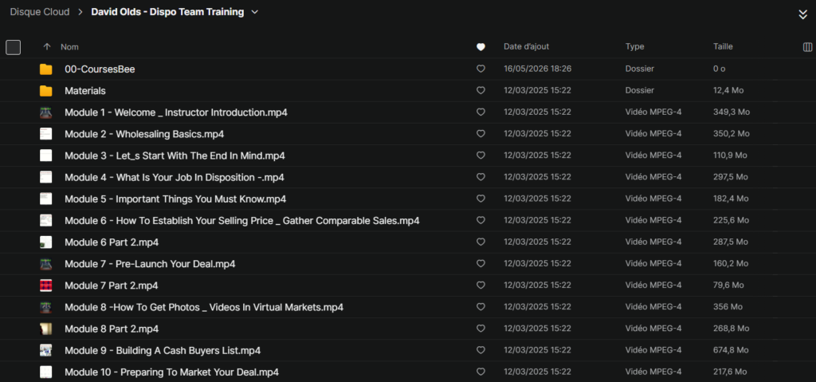Viewport: 816px width, 382px height.
Task: Open the 00-CoursesBee folder icon
Action: coord(45,69)
